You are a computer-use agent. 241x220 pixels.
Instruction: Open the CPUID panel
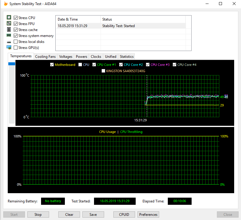pyautogui.click(x=124, y=214)
